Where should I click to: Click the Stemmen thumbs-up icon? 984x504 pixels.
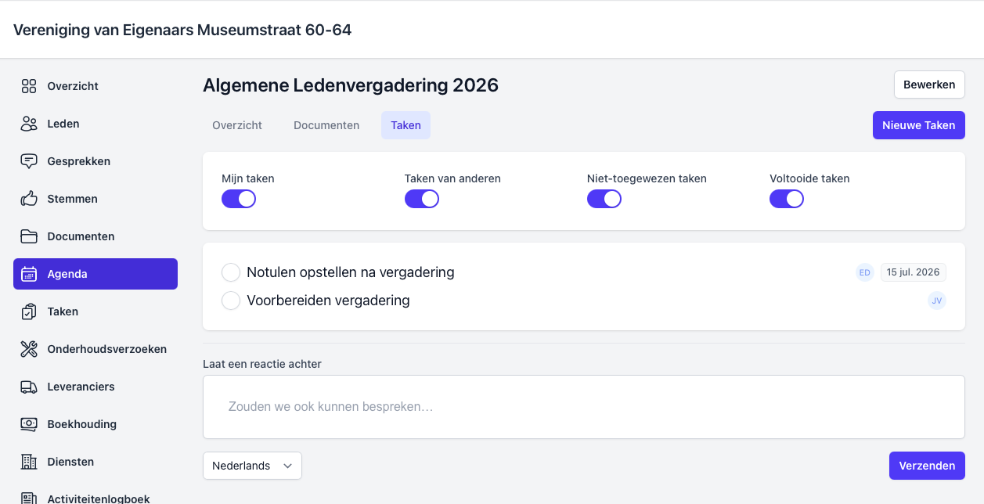(29, 199)
